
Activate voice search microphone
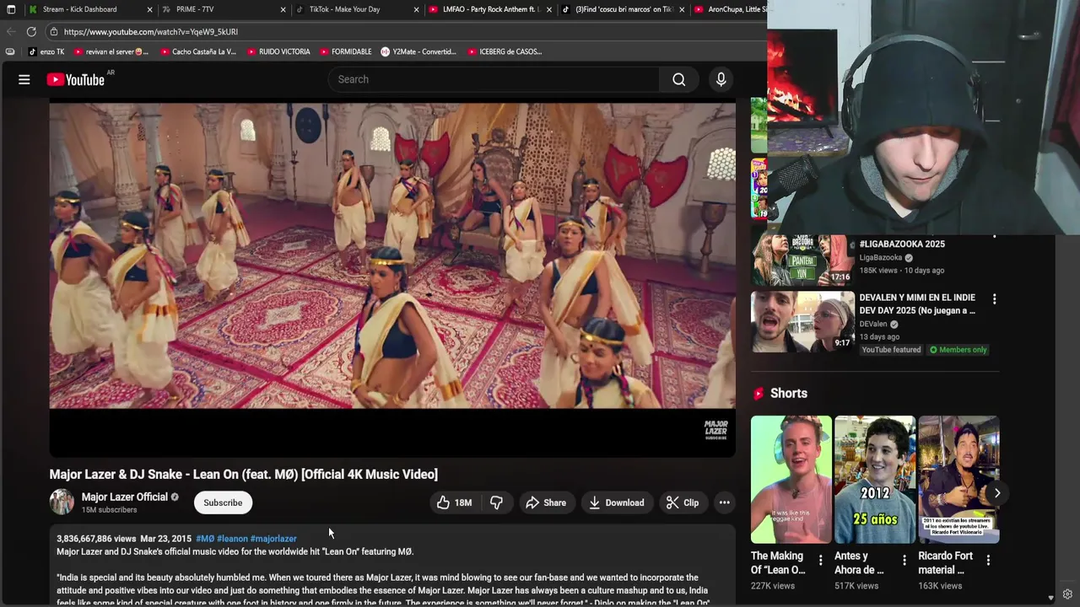(721, 79)
